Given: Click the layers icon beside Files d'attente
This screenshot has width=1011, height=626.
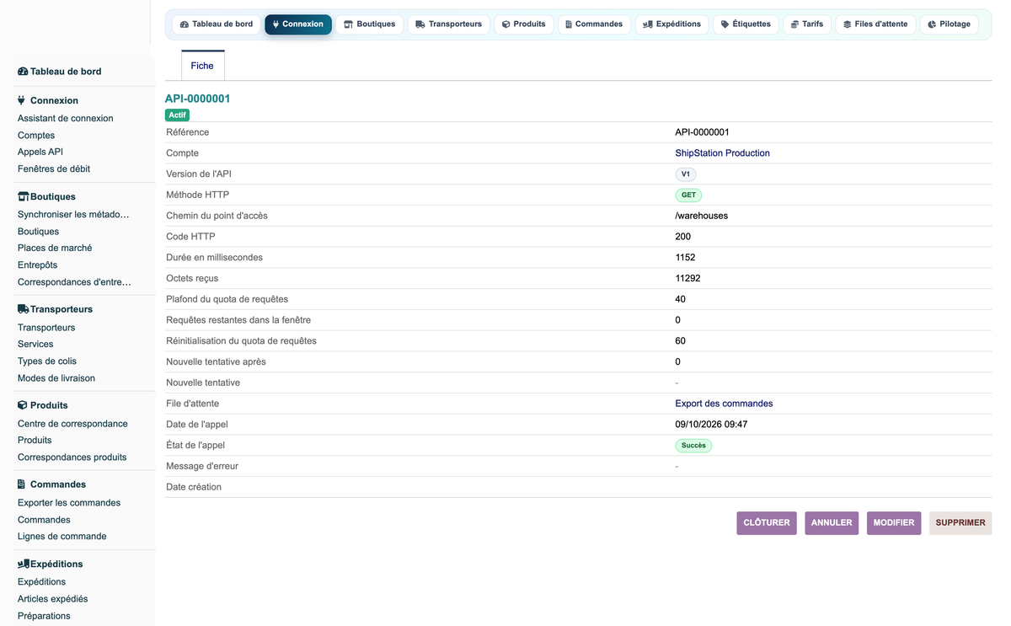Looking at the screenshot, I should coord(847,24).
